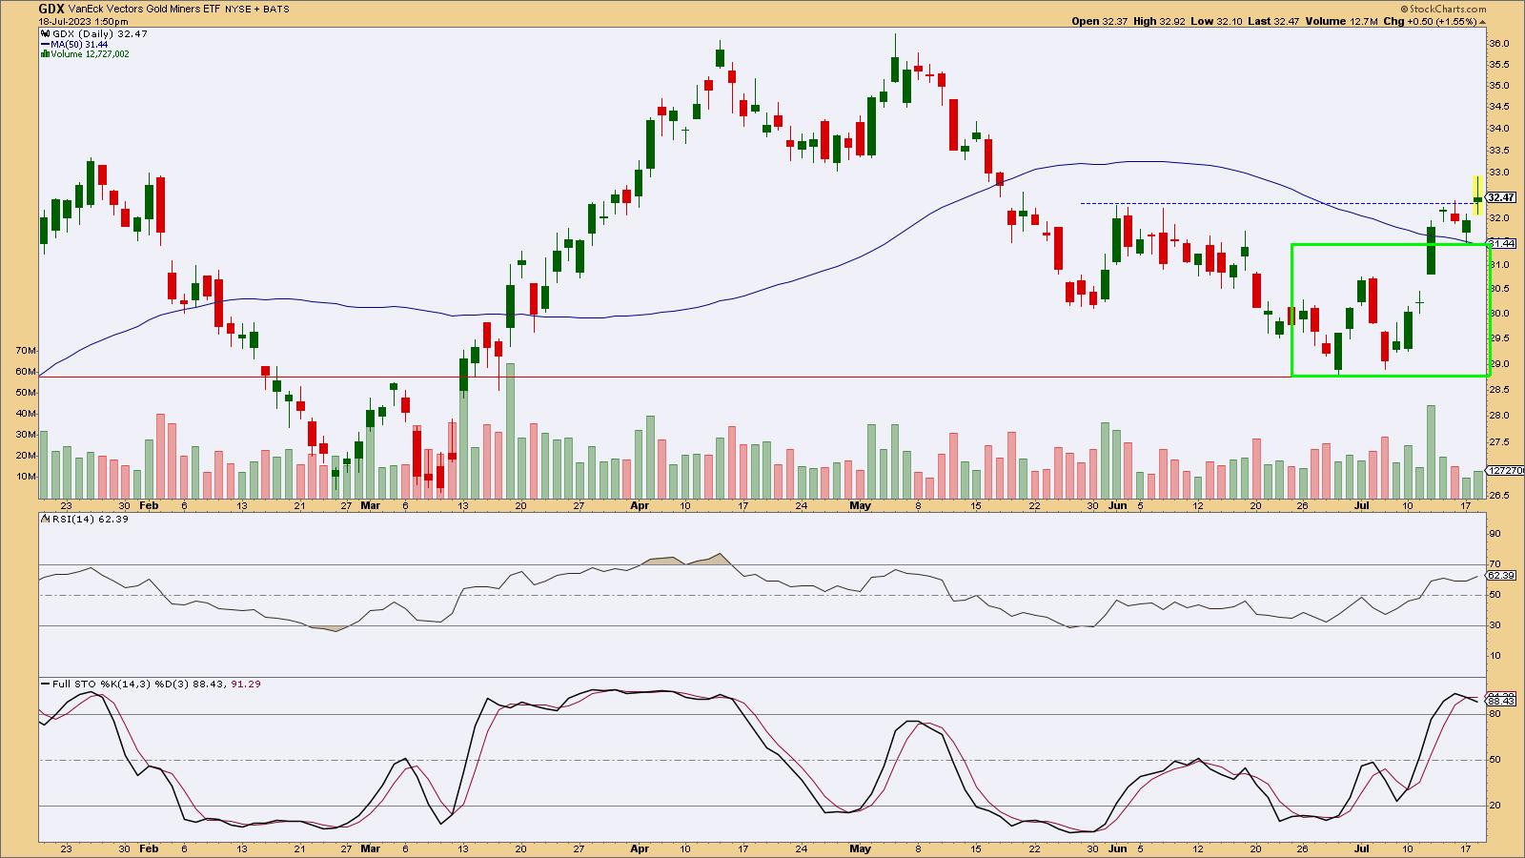Click the 20 label on the stochastic scale

[1495, 806]
